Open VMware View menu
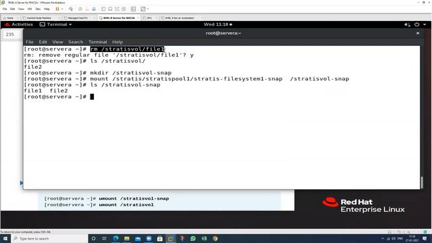Image resolution: width=432 pixels, height=243 pixels. tap(21, 9)
